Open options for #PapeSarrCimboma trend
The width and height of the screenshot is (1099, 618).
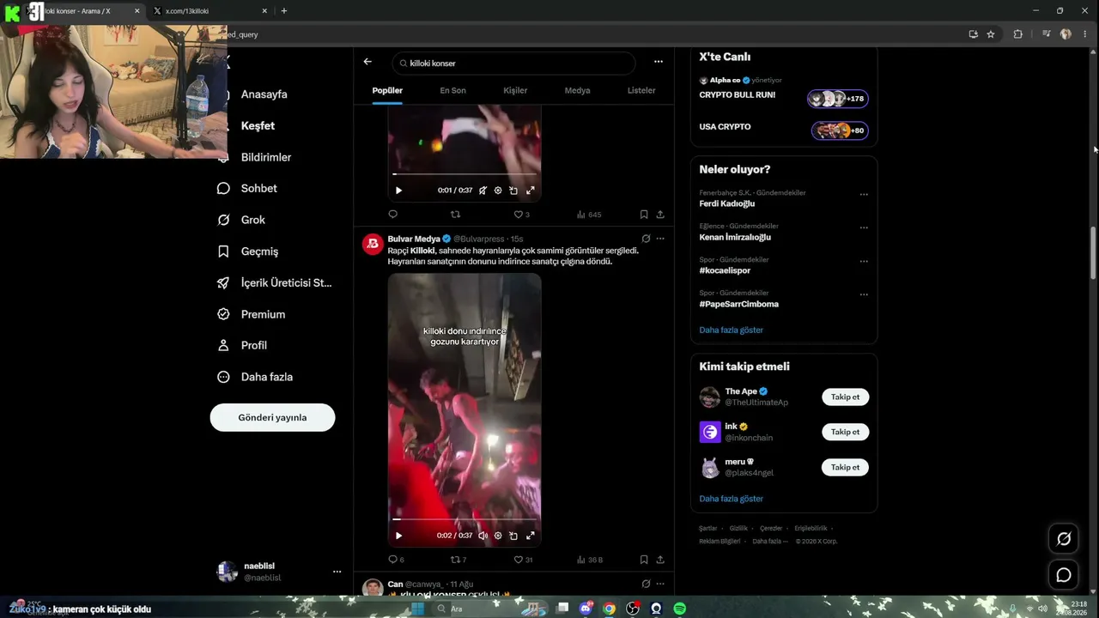[x=864, y=294]
